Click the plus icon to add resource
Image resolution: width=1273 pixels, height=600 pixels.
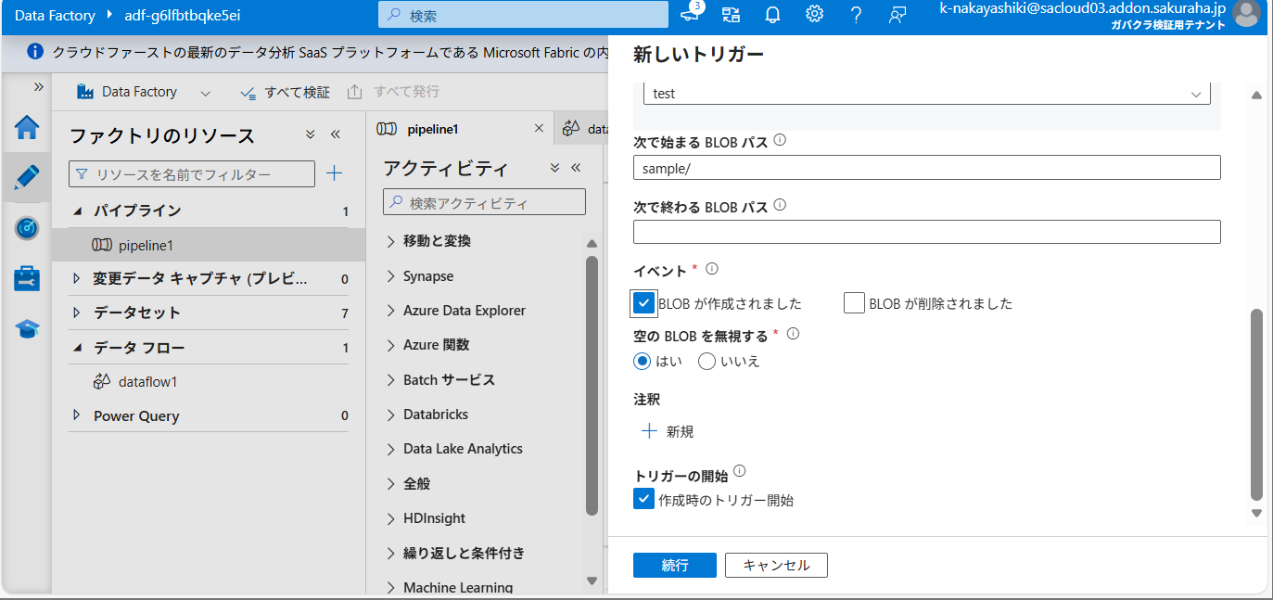[x=335, y=173]
